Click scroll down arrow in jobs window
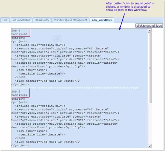This screenshot has width=165, height=151. click(150, 146)
